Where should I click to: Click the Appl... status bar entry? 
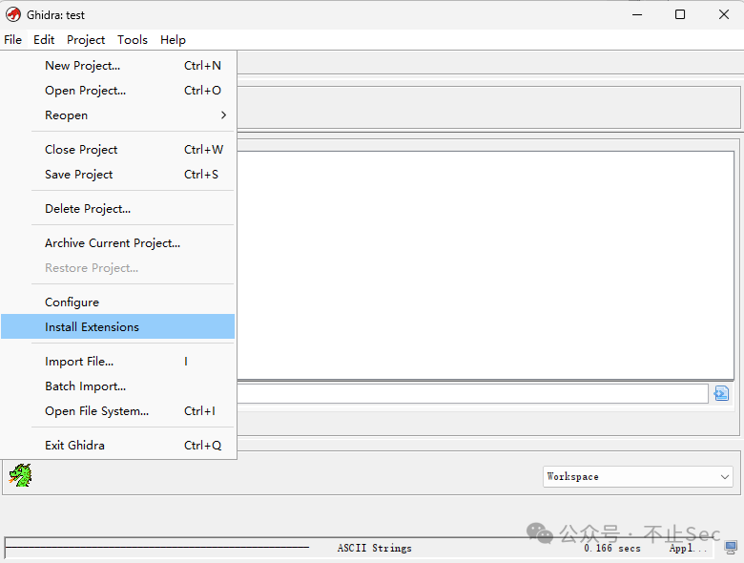tap(688, 549)
